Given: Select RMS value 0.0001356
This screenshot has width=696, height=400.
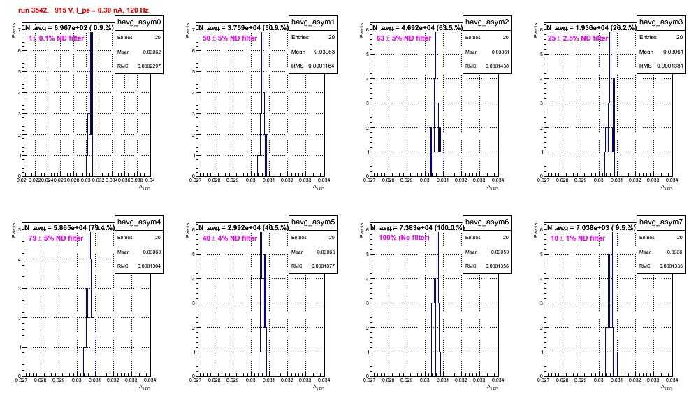Looking at the screenshot, I should coord(497,266).
